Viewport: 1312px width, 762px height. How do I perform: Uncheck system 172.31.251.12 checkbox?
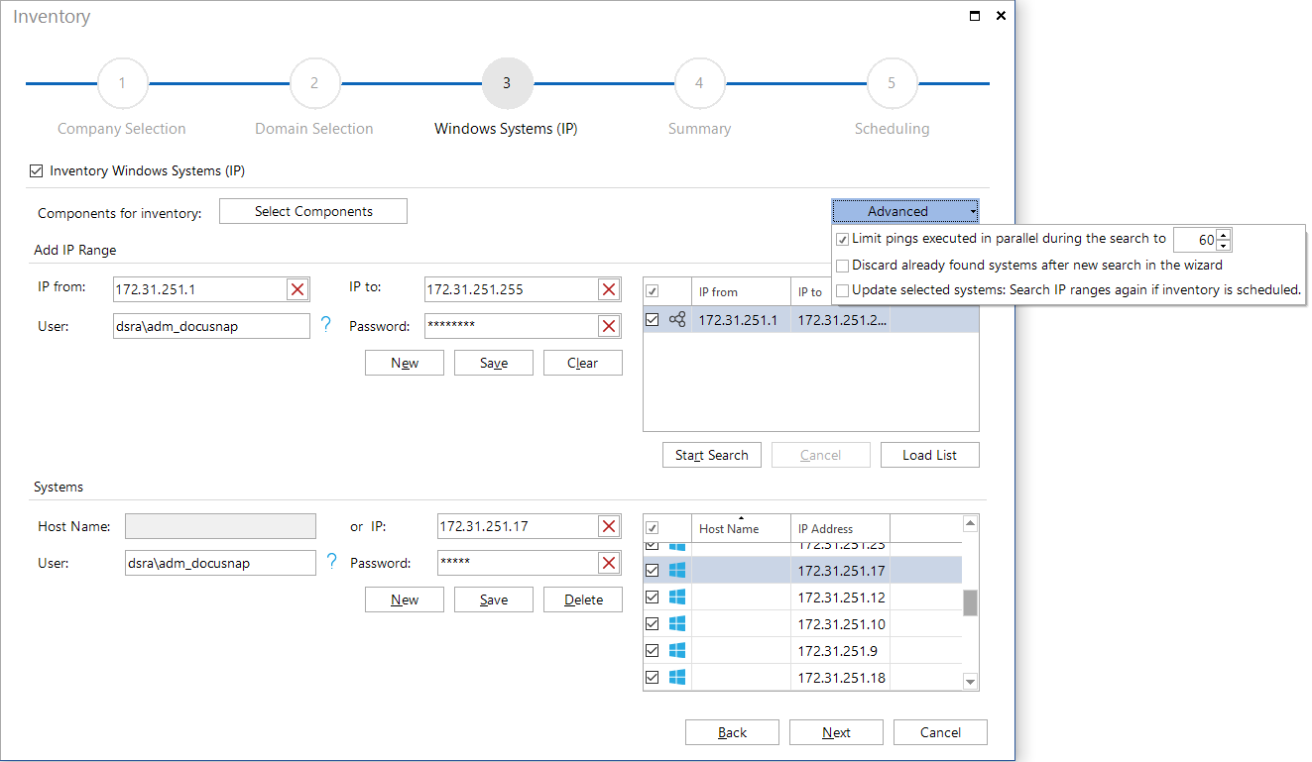tap(652, 598)
